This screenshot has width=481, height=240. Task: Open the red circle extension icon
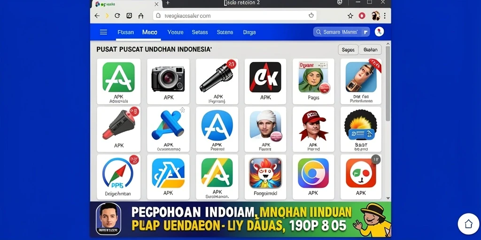pyautogui.click(x=362, y=16)
